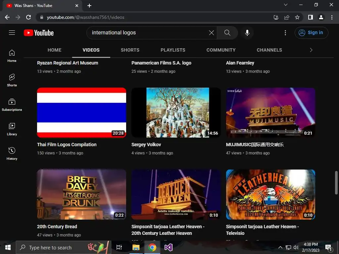
Task: Open Ryazan Regional Art Museum video
Action: coord(68,63)
